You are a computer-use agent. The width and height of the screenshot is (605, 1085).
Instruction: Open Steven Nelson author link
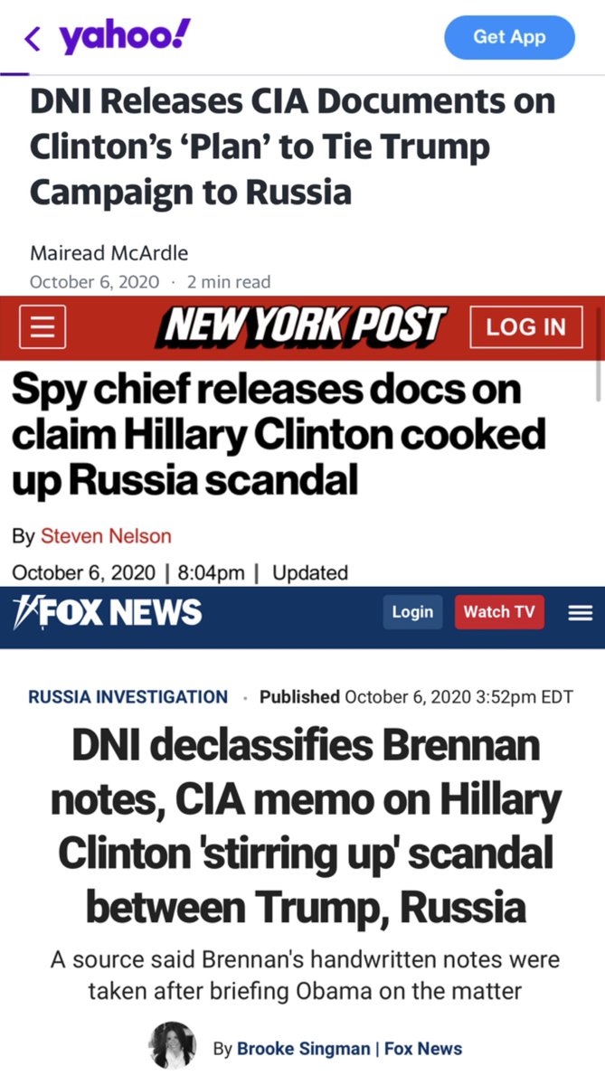pyautogui.click(x=106, y=536)
